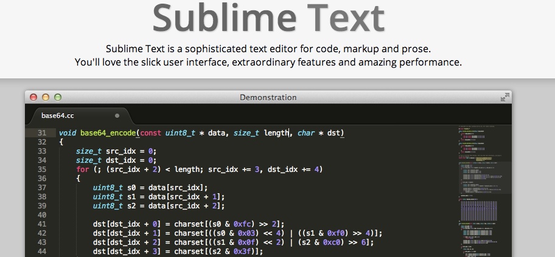The height and width of the screenshot is (257, 555).
Task: Click the 'length' parameter on line 31
Action: click(x=276, y=133)
